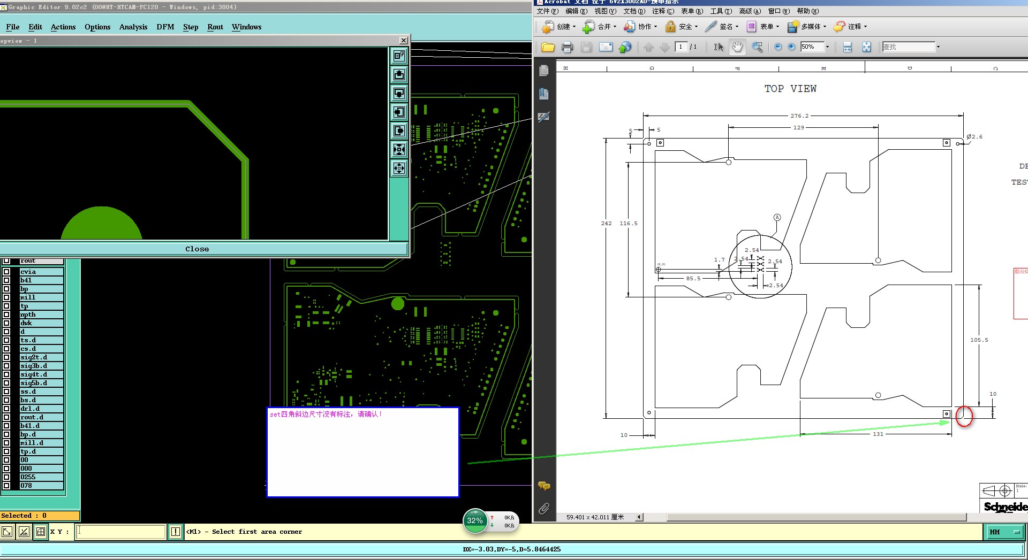Open the Actions menu in Graphic Editor
The height and width of the screenshot is (560, 1028).
pyautogui.click(x=63, y=27)
